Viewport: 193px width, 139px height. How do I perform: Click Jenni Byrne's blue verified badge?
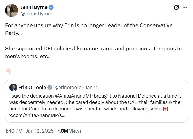51,7
